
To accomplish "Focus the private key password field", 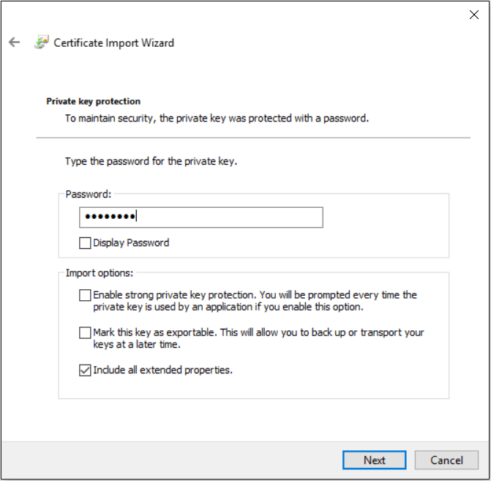I will (x=200, y=217).
